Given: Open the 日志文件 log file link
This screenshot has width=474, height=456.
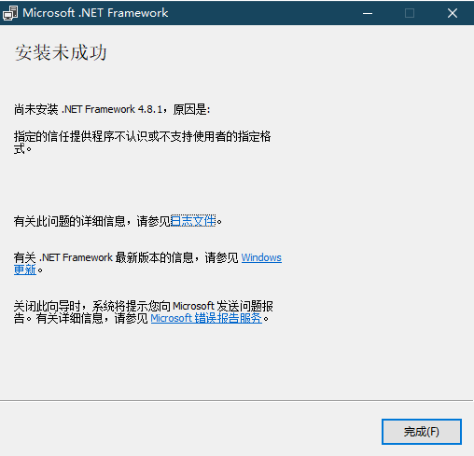Looking at the screenshot, I should [193, 221].
